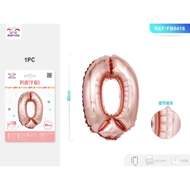
Task: Click the QR code on the package
Action: tap(49, 75)
